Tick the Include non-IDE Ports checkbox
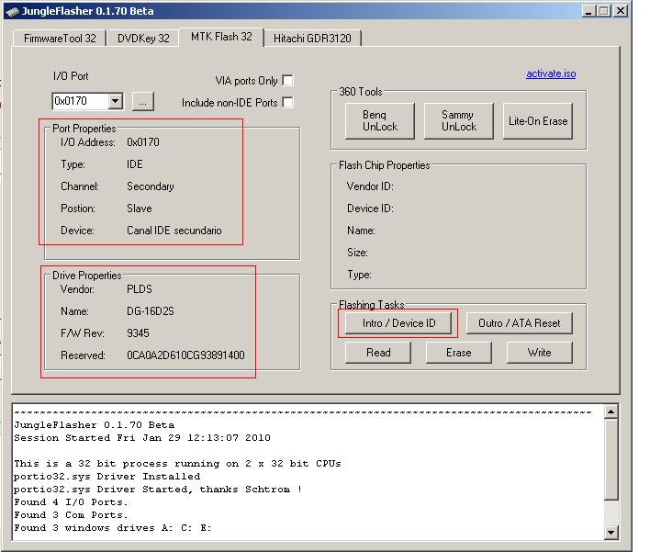661x552 pixels. [288, 103]
